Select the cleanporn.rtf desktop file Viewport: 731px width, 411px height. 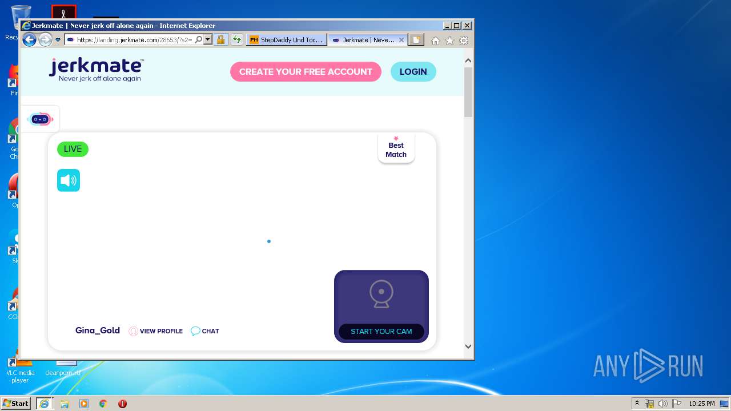63,368
